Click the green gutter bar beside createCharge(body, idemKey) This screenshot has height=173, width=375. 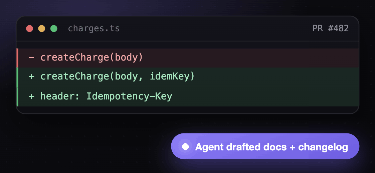pyautogui.click(x=17, y=77)
